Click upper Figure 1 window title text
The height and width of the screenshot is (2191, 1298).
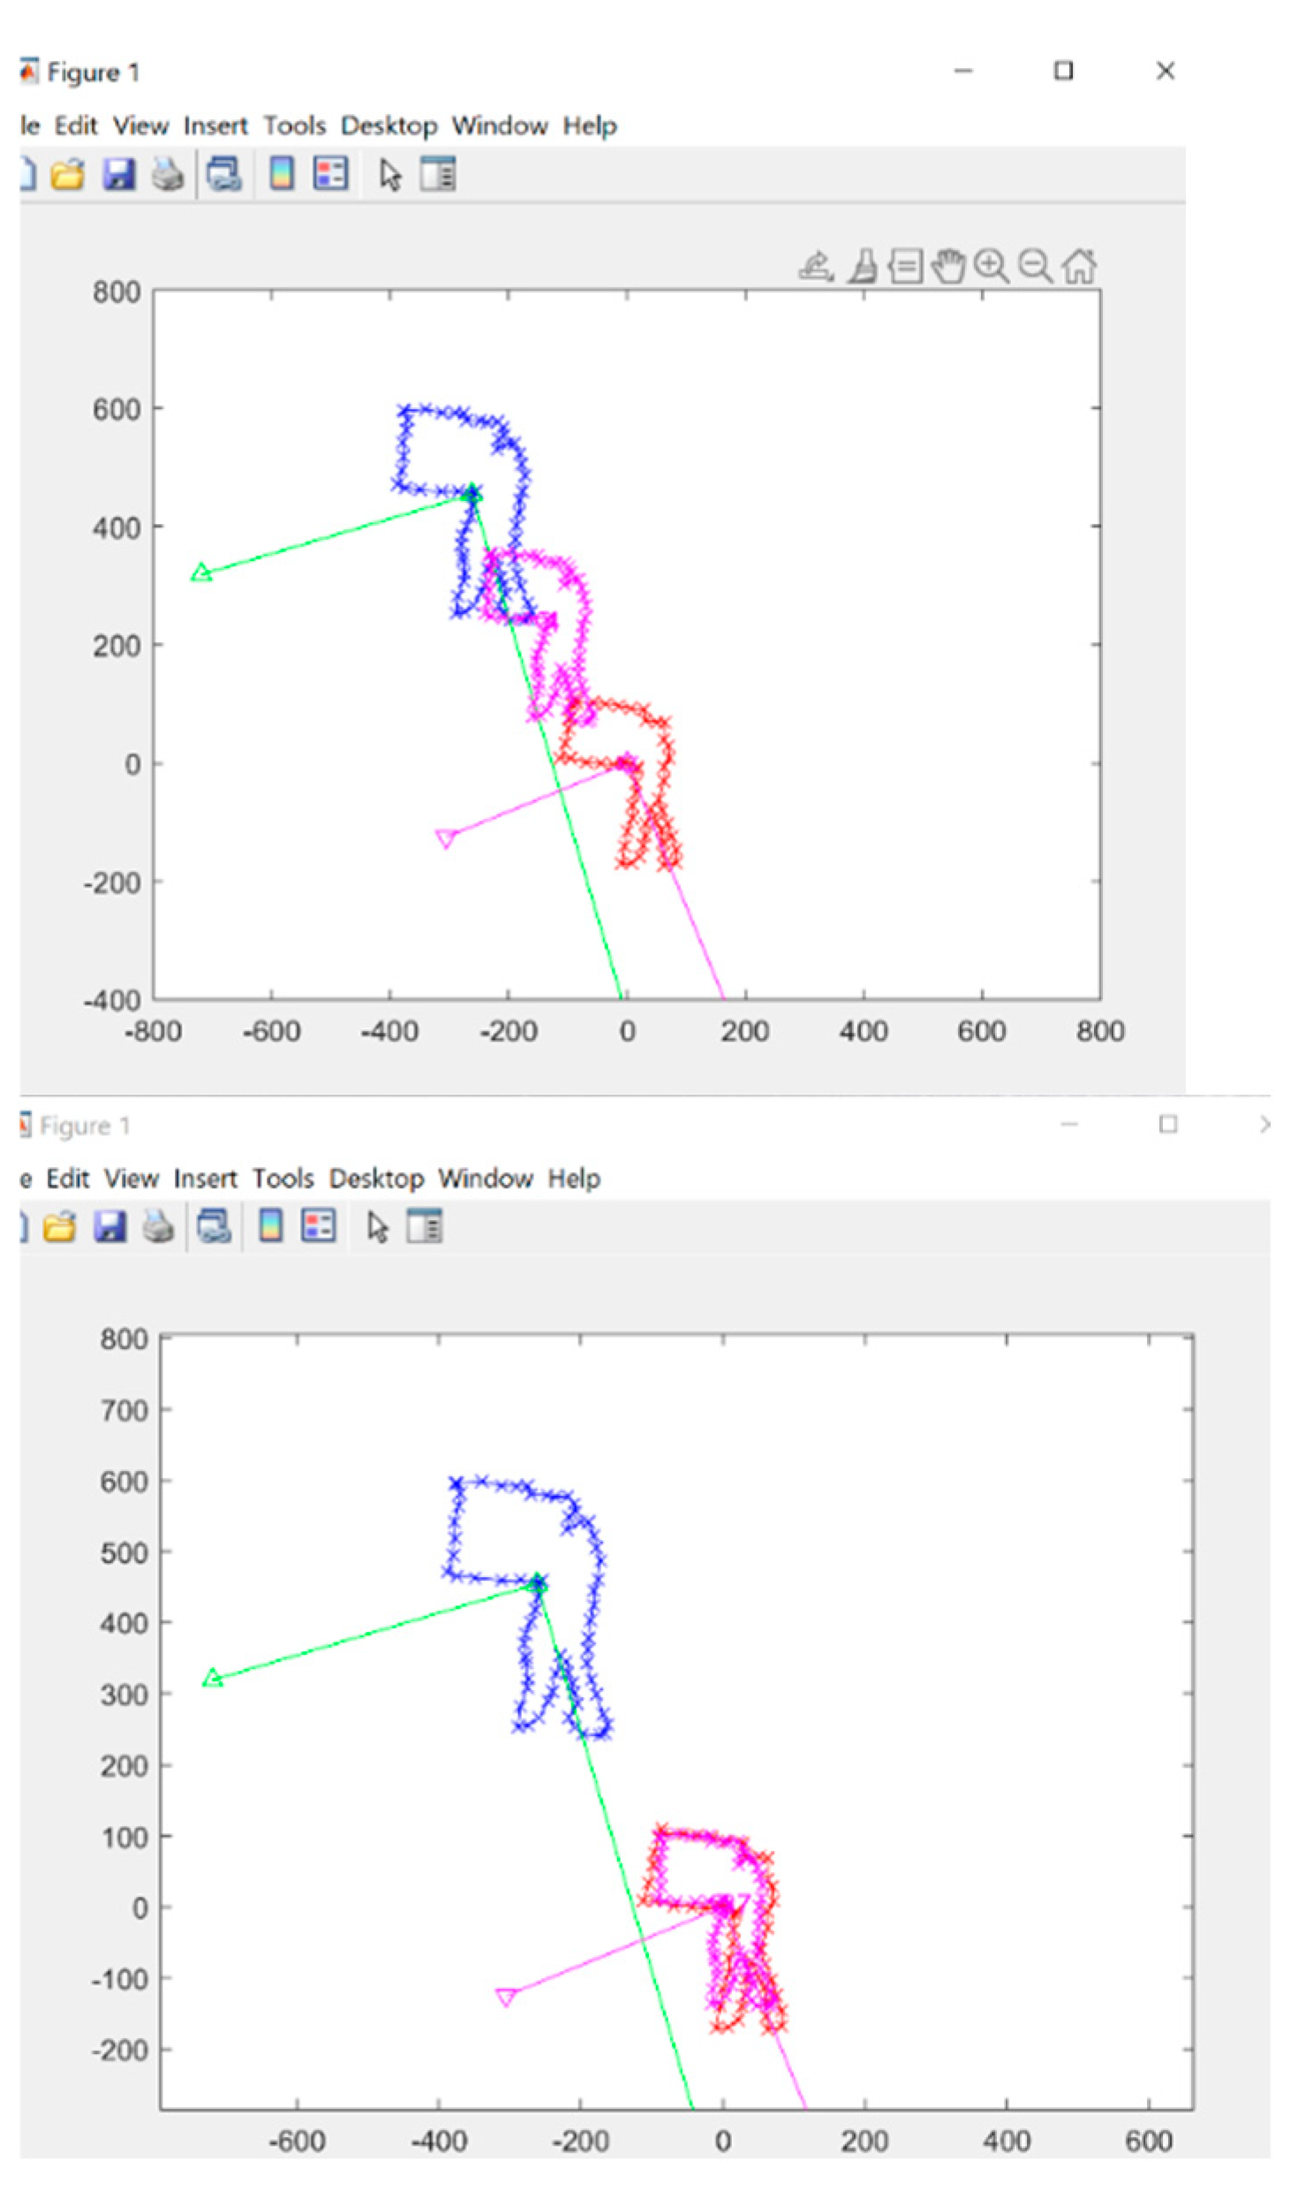coord(93,72)
